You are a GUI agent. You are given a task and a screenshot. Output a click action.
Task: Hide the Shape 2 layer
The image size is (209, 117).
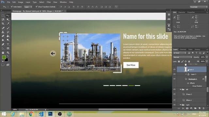pos(174,69)
